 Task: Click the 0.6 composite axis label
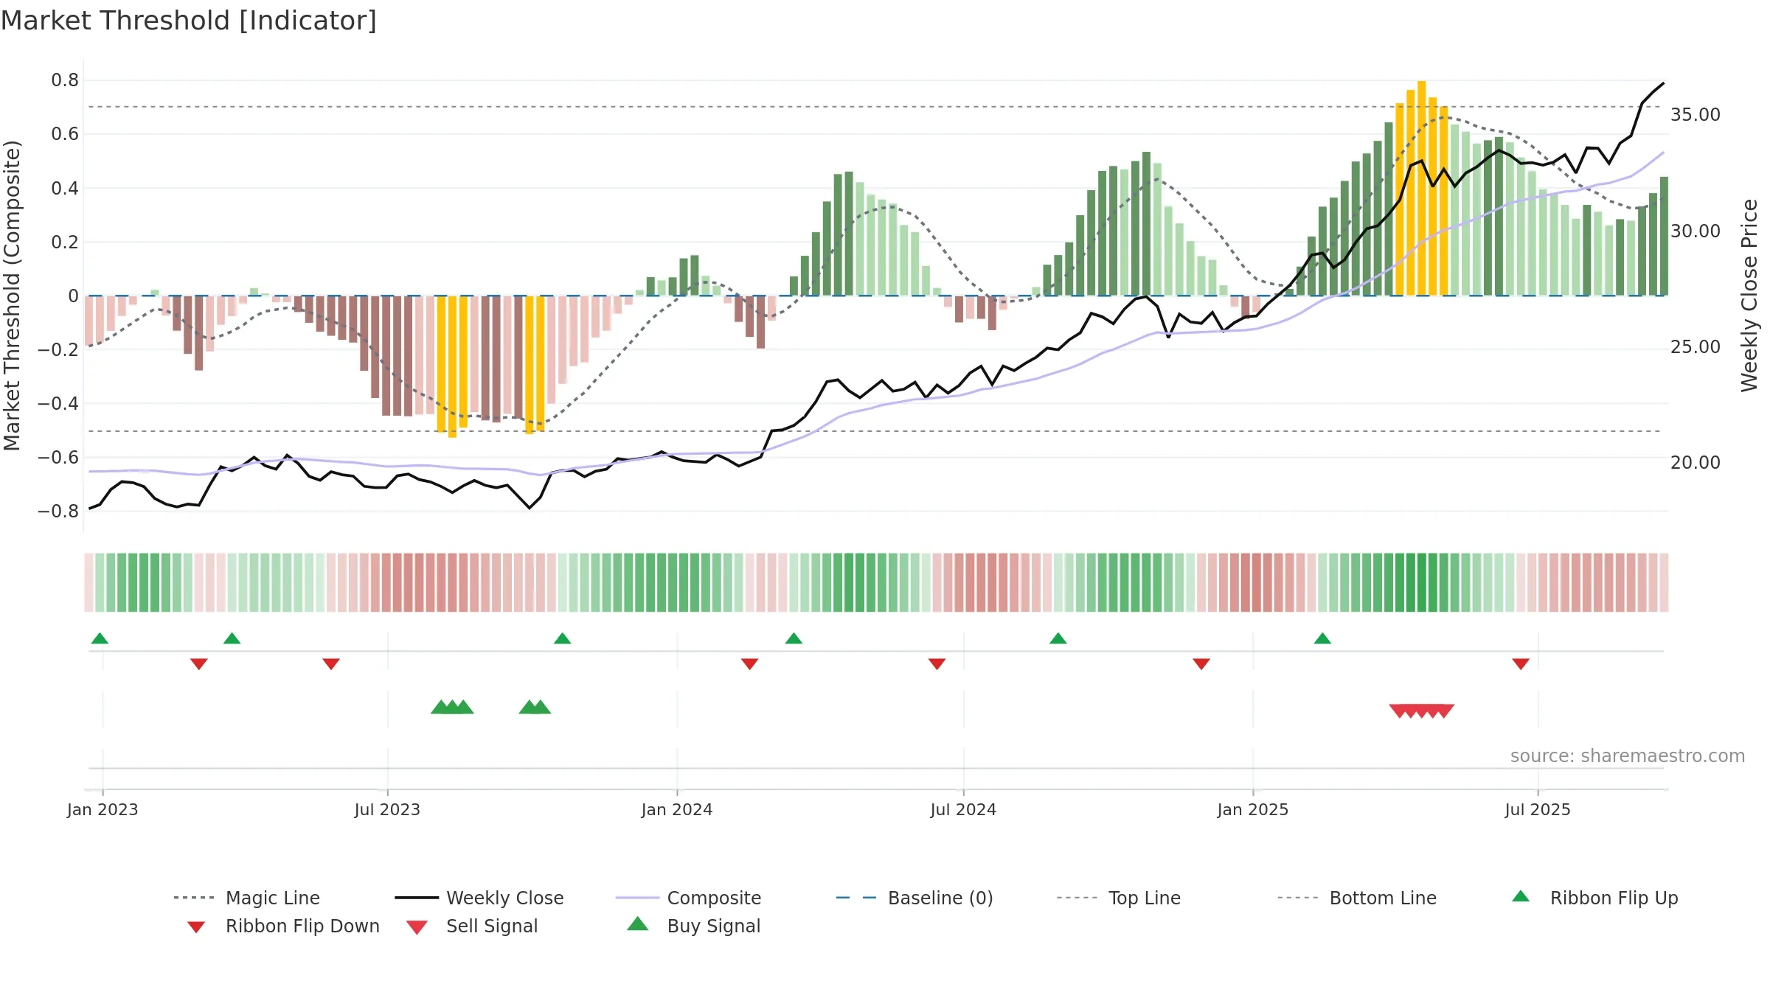(x=65, y=133)
